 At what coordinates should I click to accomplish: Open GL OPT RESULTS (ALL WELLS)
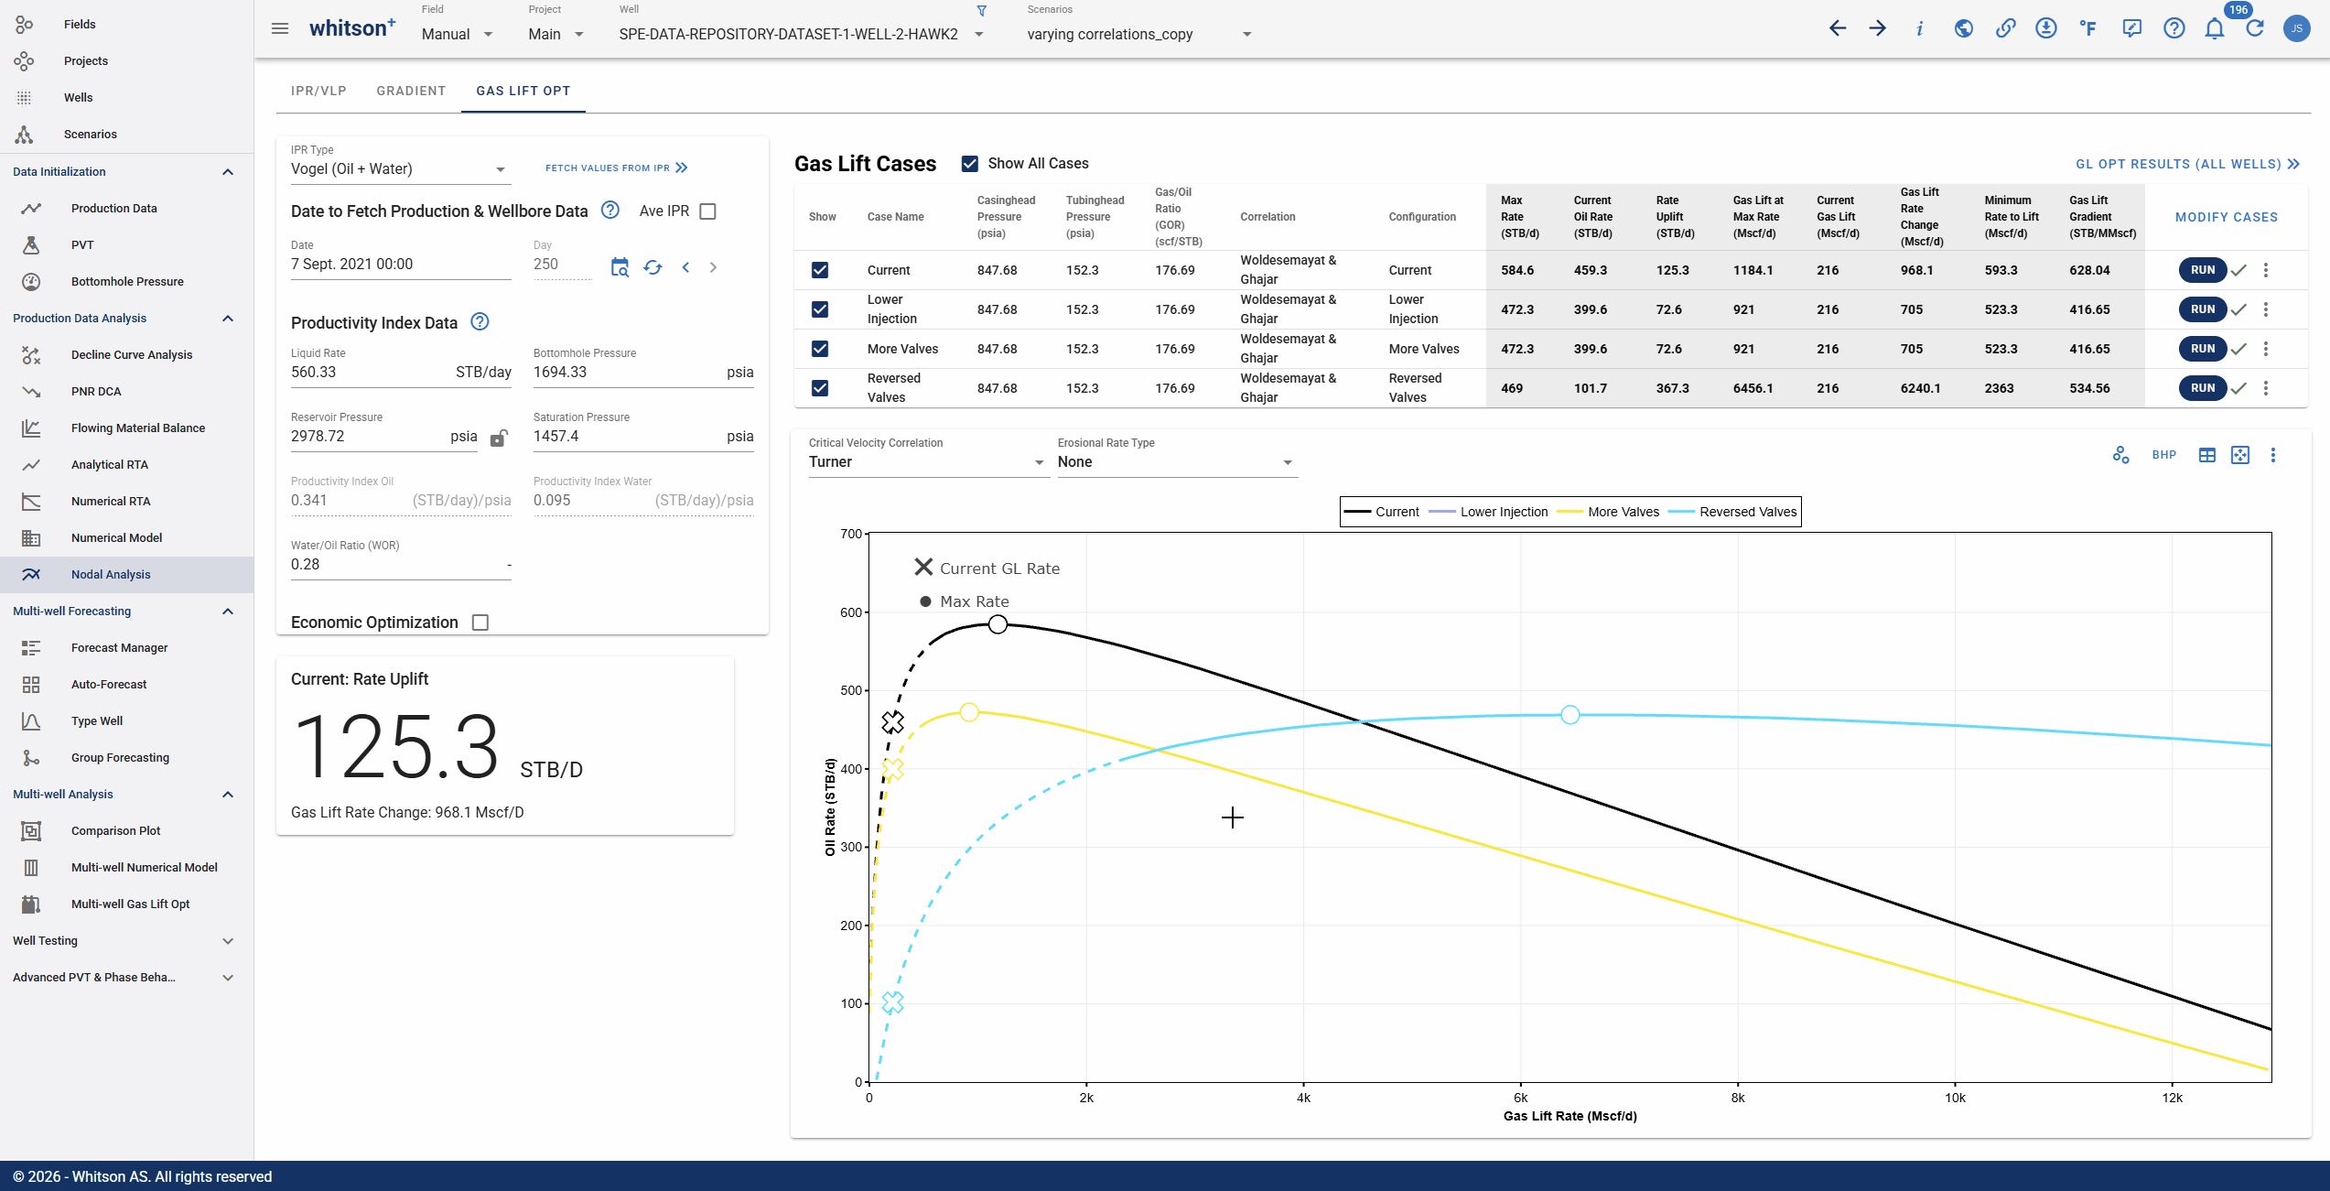tap(2187, 164)
